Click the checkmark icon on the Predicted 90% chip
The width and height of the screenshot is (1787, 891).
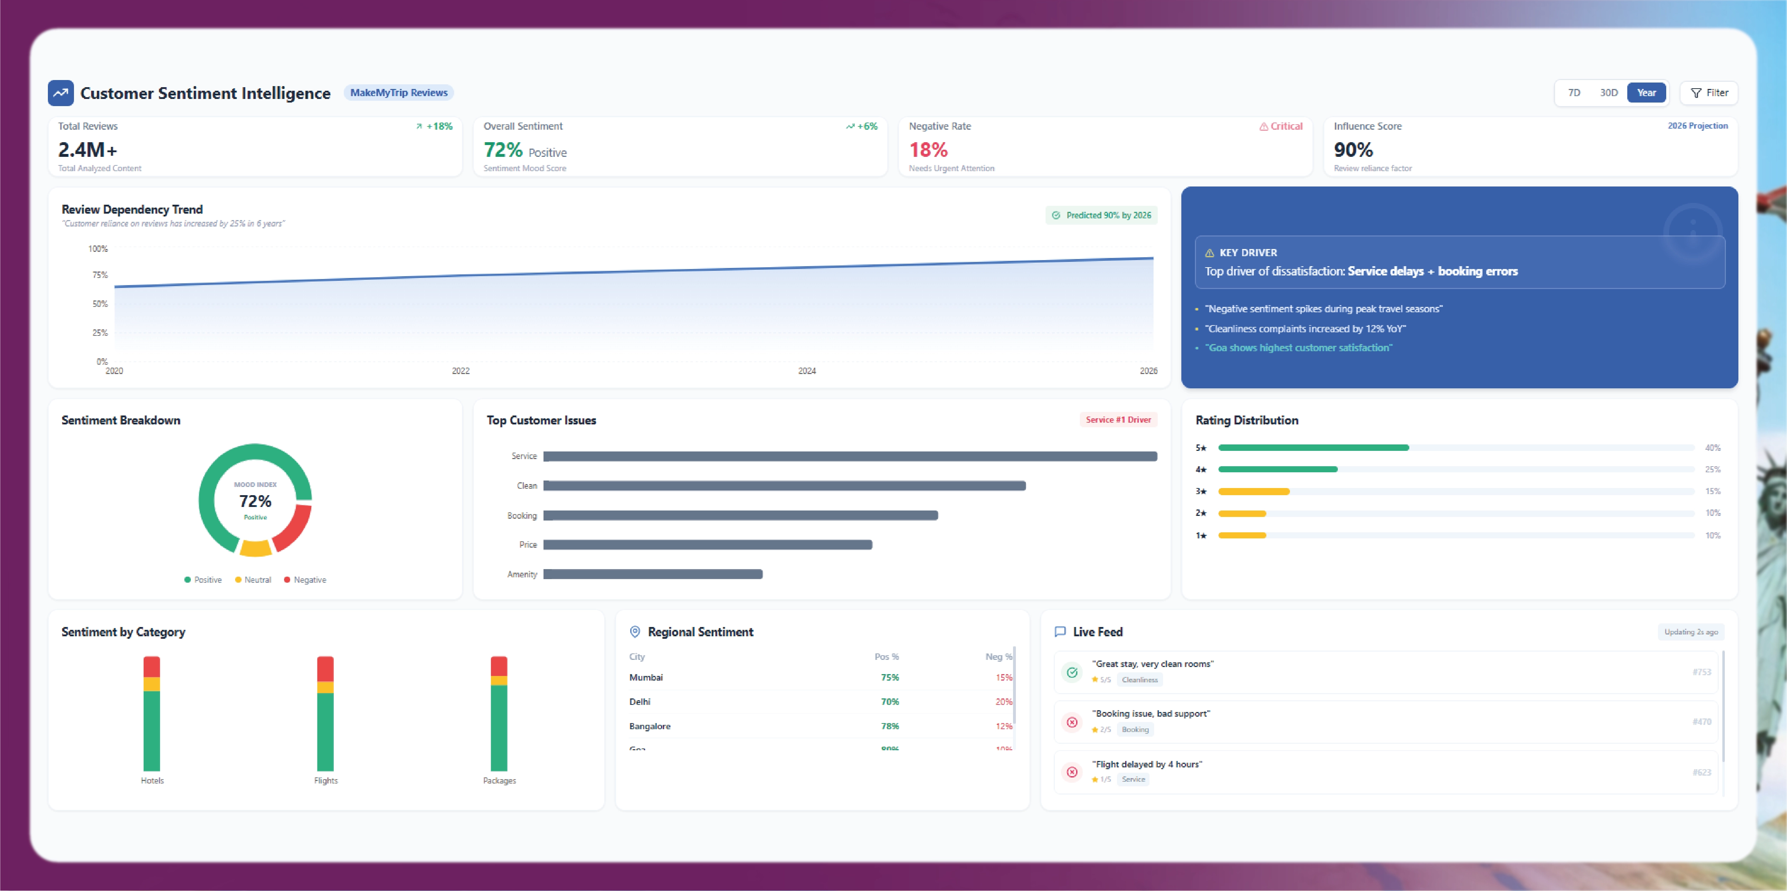click(x=1057, y=215)
